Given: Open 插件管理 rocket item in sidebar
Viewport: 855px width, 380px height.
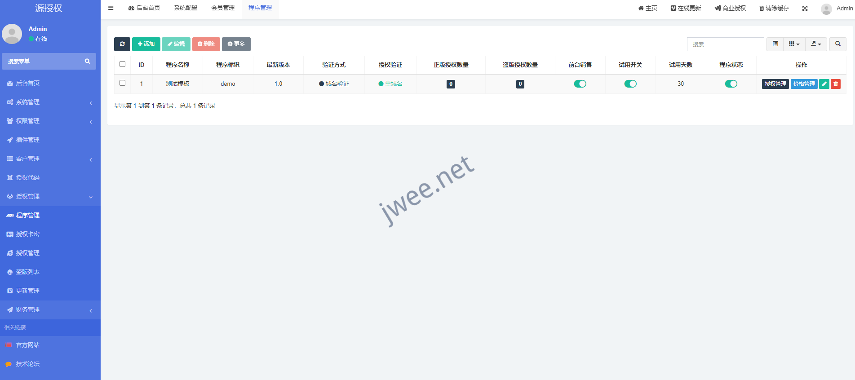Looking at the screenshot, I should click(x=50, y=140).
